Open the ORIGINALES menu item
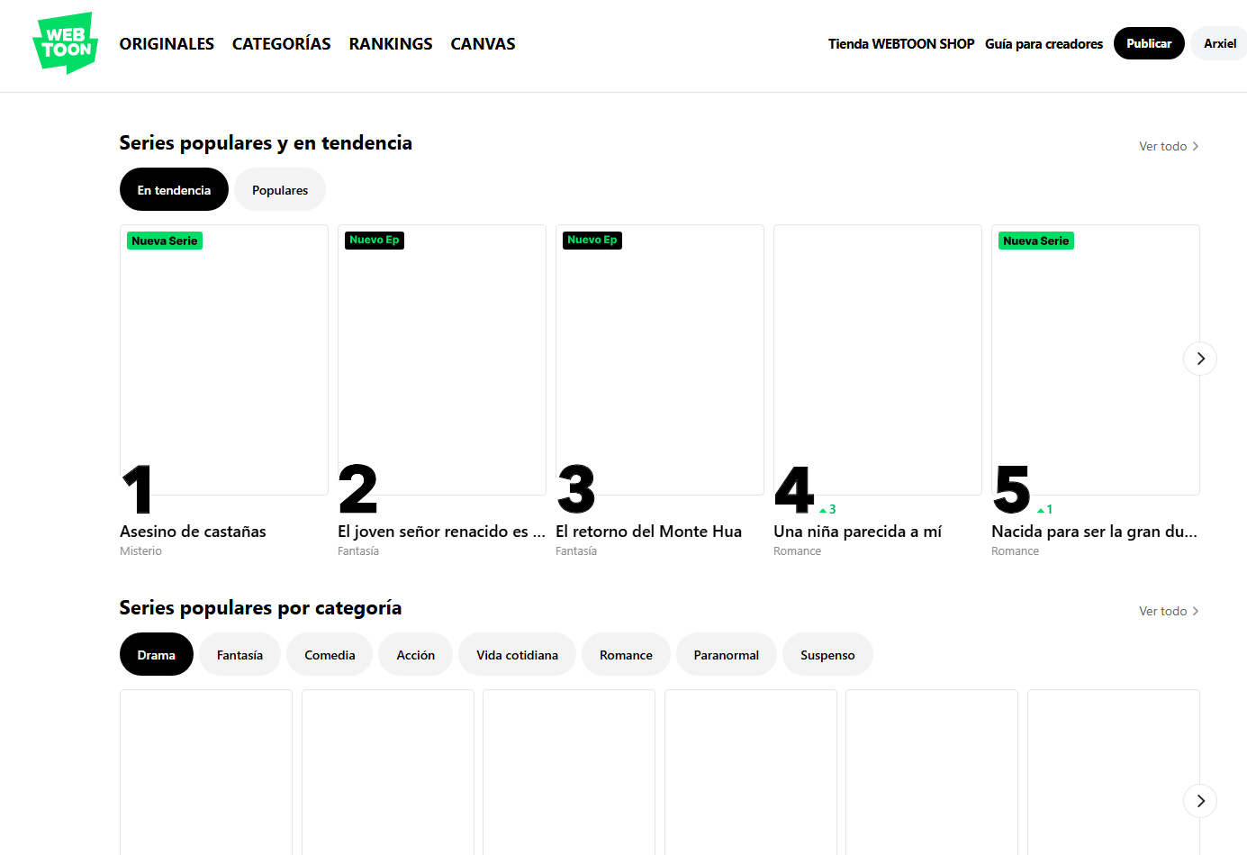 click(x=167, y=43)
